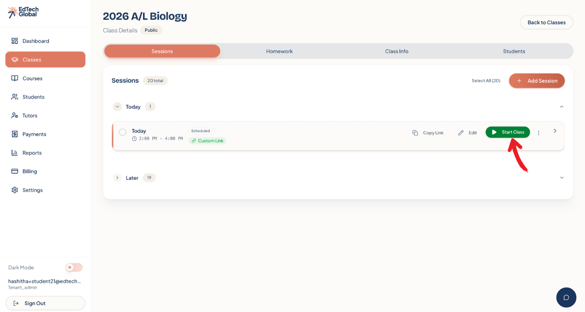Click the Billing card icon
The height and width of the screenshot is (312, 585).
[x=15, y=171]
